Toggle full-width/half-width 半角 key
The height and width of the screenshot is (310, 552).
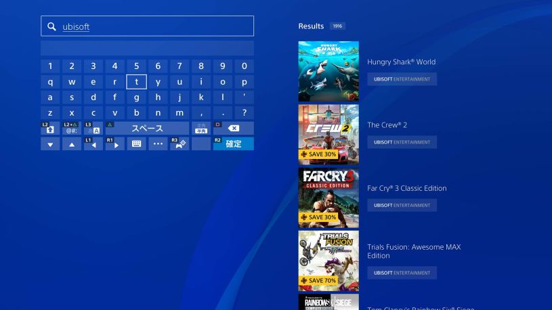pyautogui.click(x=201, y=129)
